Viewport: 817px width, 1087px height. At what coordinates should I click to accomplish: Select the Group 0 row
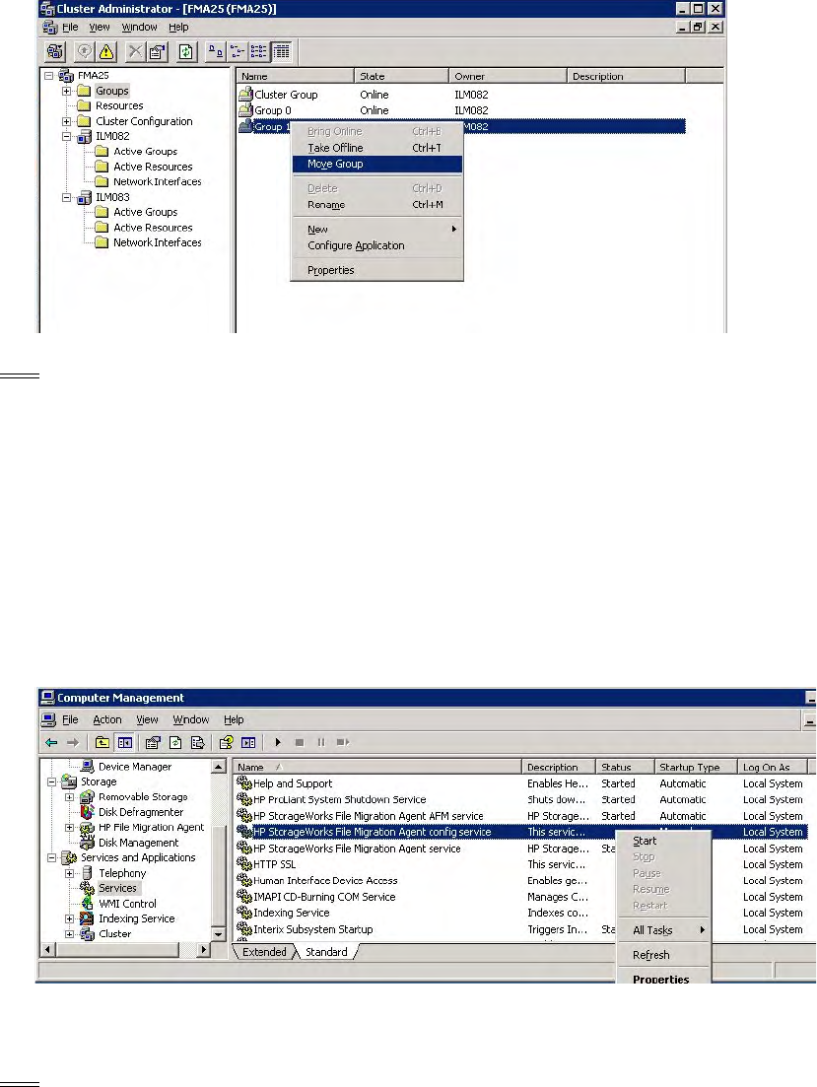tap(461, 111)
